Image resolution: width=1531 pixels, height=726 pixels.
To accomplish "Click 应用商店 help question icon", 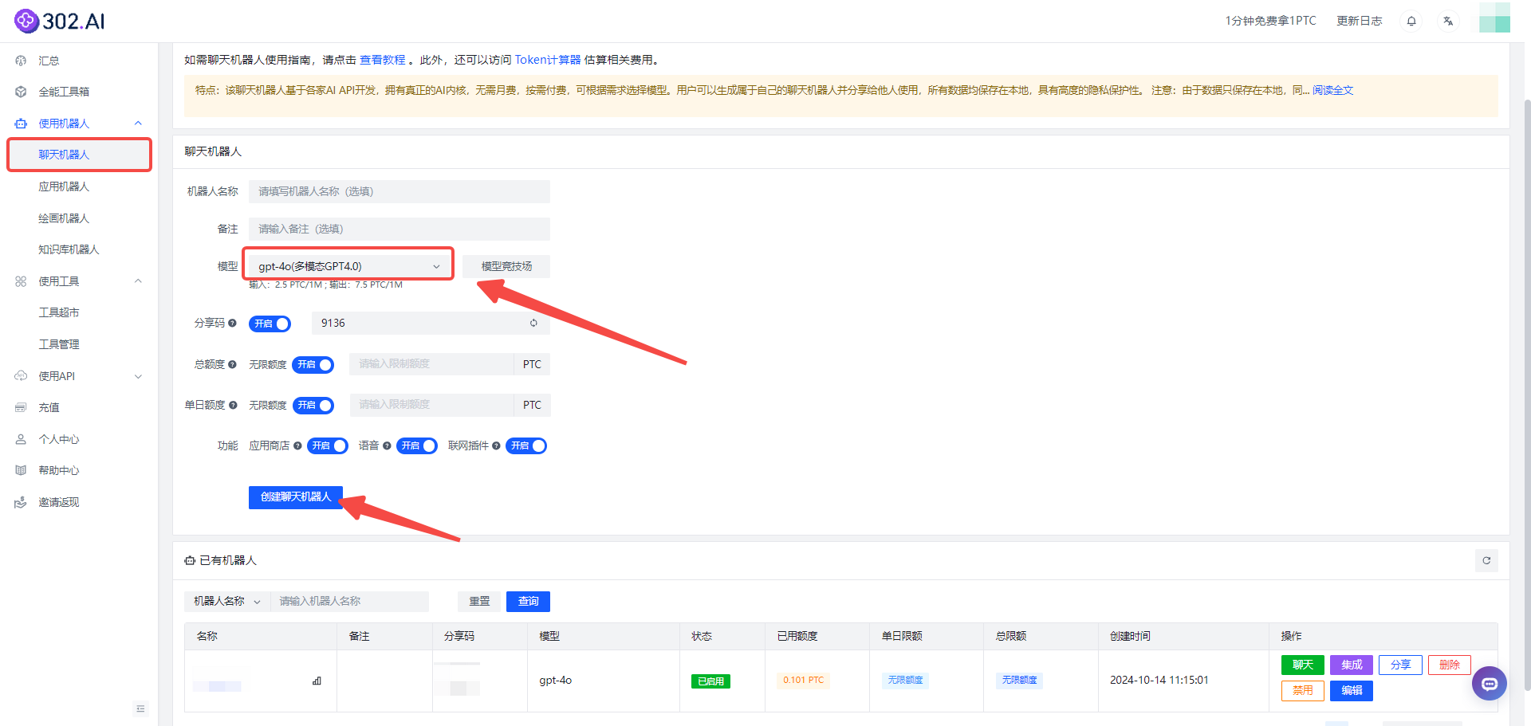I will click(297, 445).
